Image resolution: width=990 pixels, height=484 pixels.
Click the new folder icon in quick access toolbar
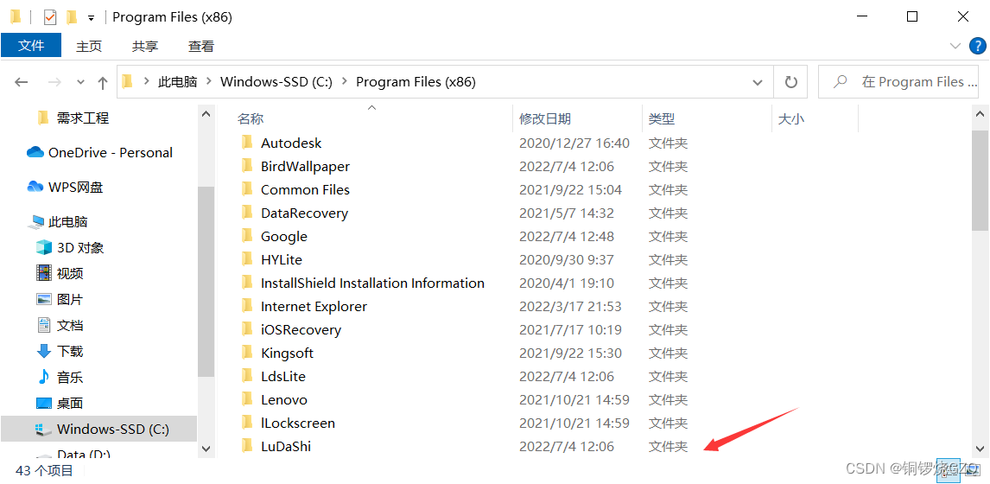[72, 17]
